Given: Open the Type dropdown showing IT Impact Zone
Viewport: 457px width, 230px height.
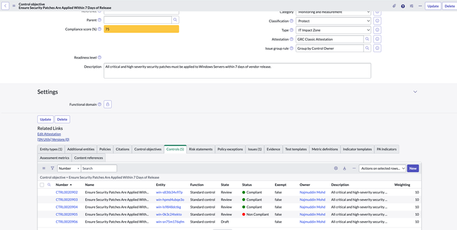Looking at the screenshot, I should [x=333, y=30].
